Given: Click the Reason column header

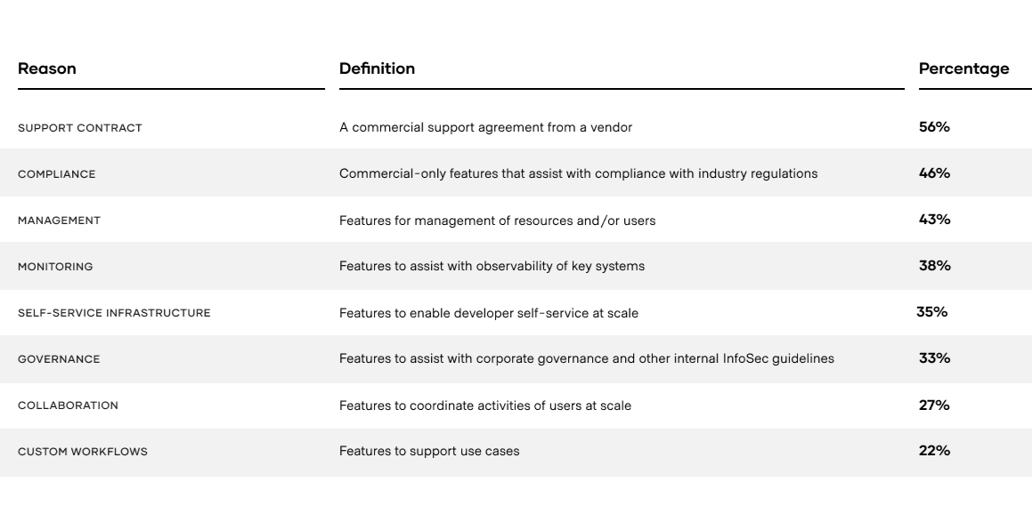Looking at the screenshot, I should point(47,68).
